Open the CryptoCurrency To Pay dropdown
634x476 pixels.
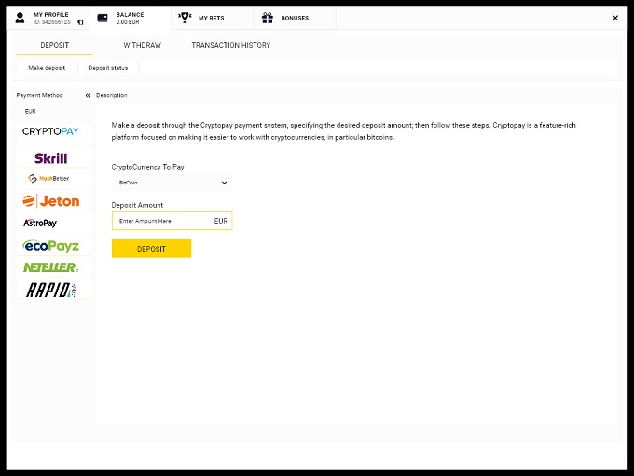pyautogui.click(x=170, y=184)
